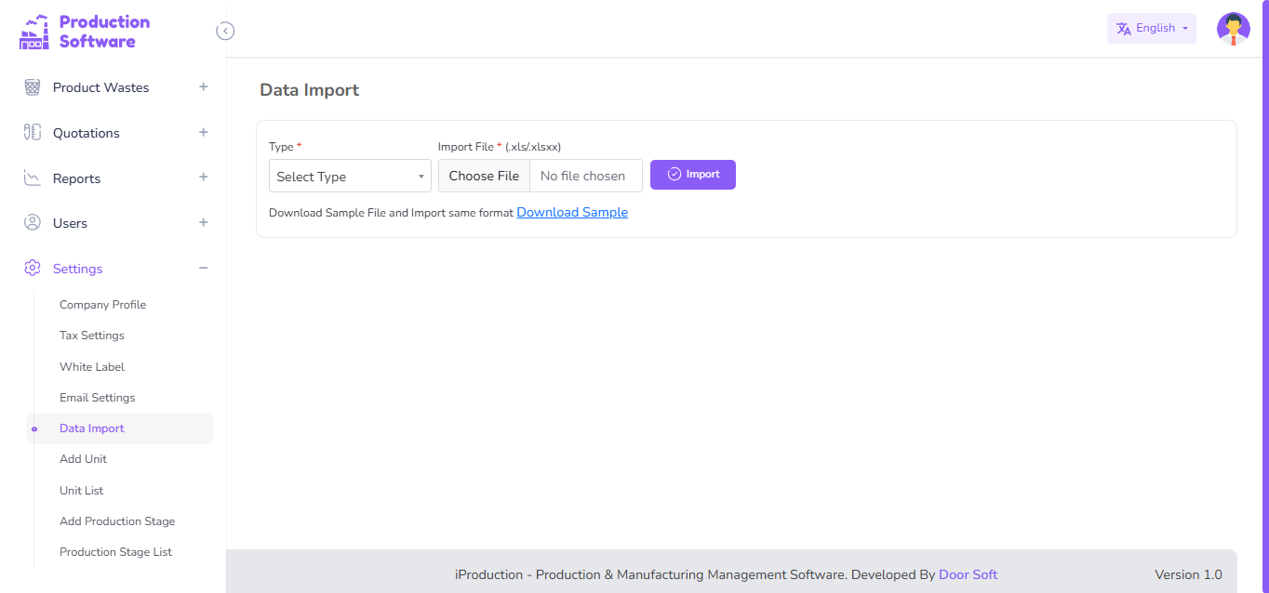Expand the Product Wastes submenu
This screenshot has height=593, width=1269.
203,86
